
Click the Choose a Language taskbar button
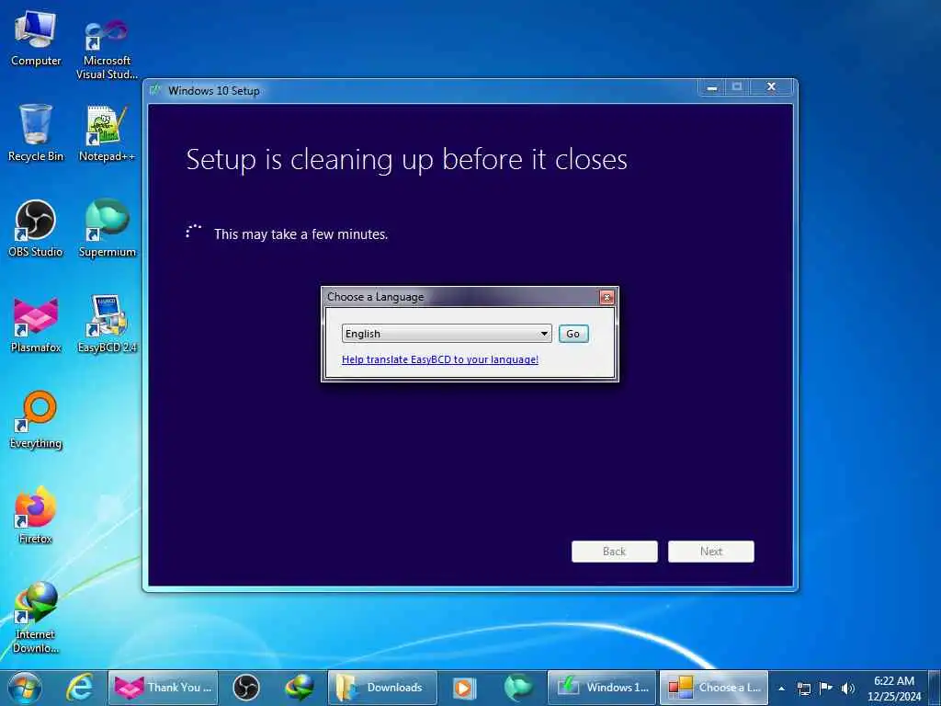(714, 688)
